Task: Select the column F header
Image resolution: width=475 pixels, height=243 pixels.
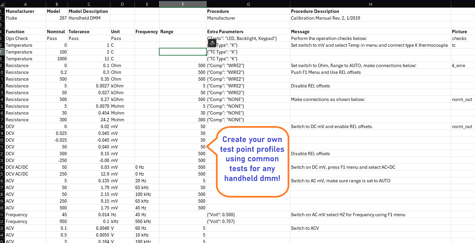Action: tap(183, 4)
